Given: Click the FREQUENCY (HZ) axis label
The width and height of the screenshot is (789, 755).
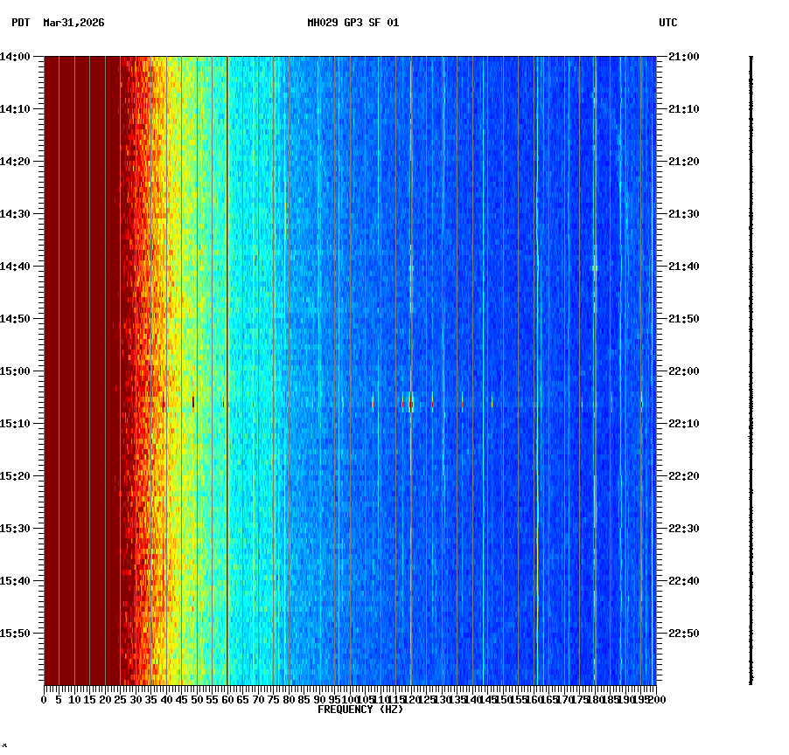Looking at the screenshot, I should click(360, 710).
